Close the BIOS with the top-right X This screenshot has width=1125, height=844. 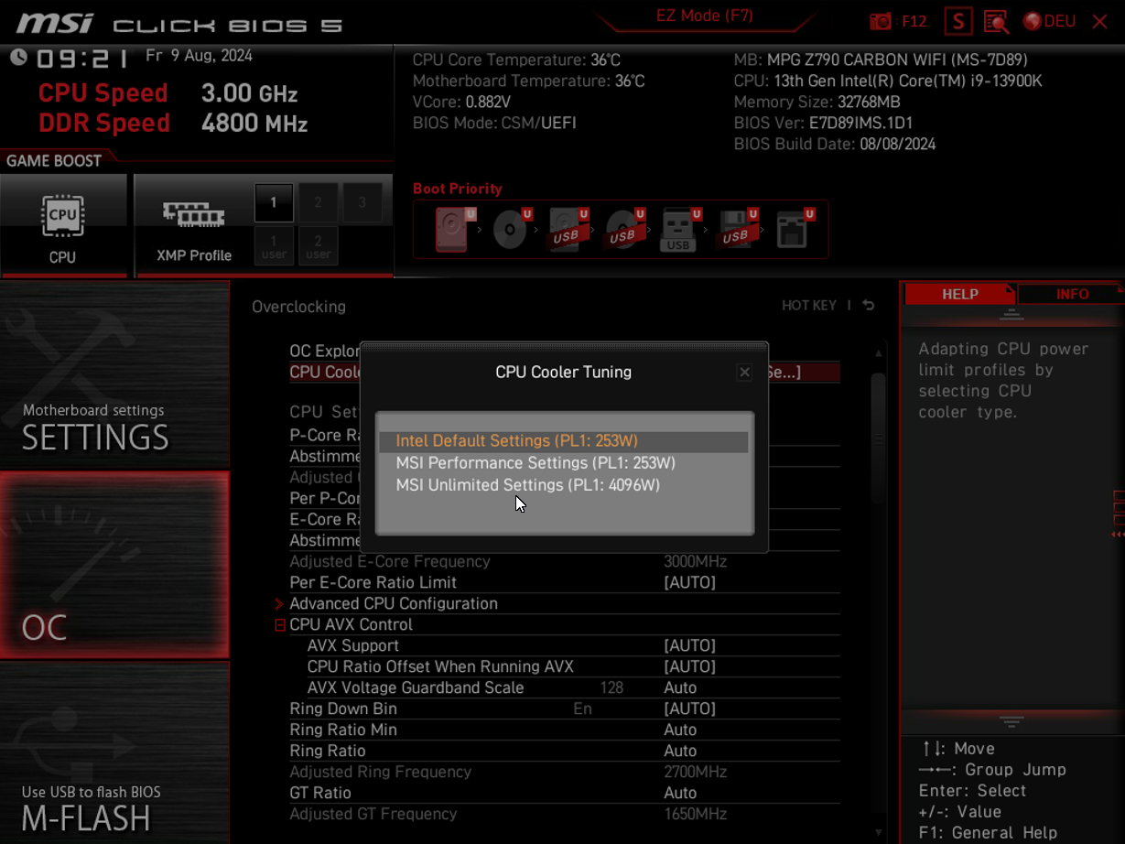click(x=1099, y=21)
